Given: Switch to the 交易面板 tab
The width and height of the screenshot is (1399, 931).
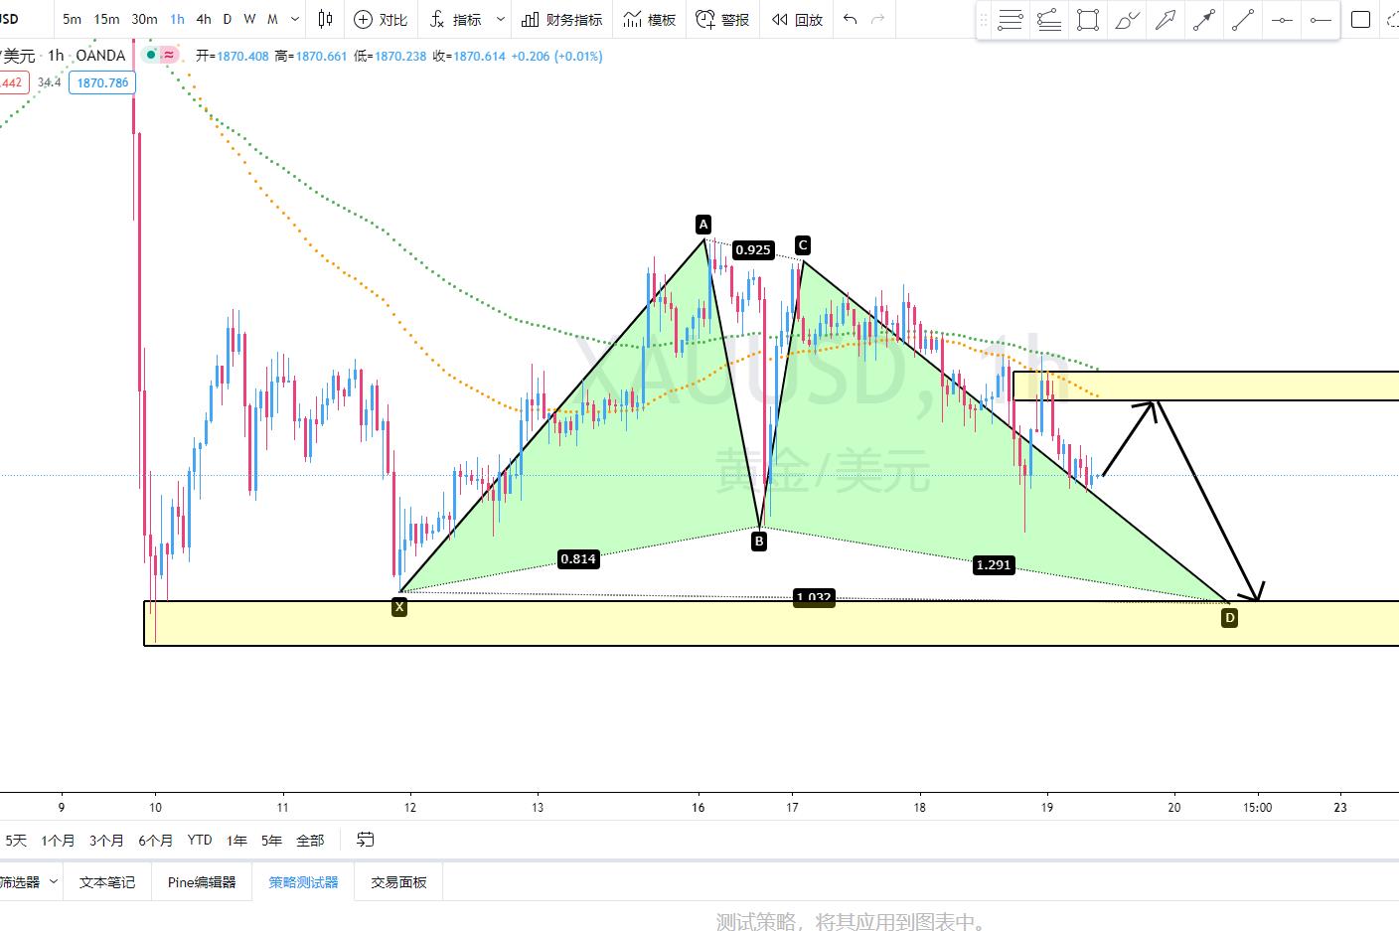Looking at the screenshot, I should tap(398, 881).
